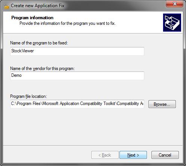Focus the Demo vendor name field
The image size is (186, 166).
point(77,76)
